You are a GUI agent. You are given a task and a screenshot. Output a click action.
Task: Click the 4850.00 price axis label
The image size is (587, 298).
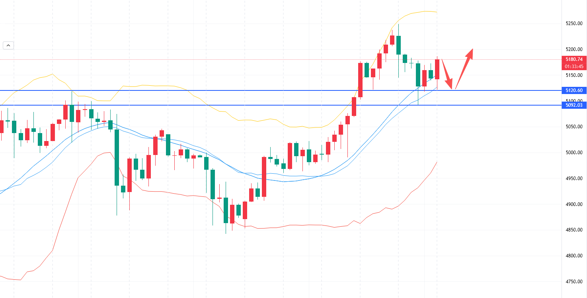click(573, 230)
